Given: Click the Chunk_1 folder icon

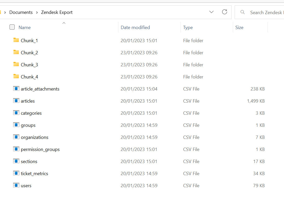Looking at the screenshot, I should (16, 40).
